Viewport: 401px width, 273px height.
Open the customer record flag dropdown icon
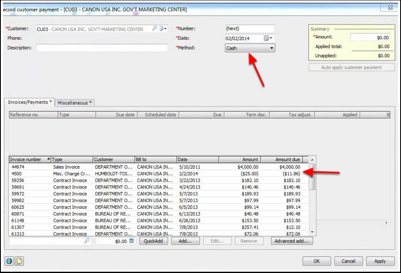(x=163, y=29)
